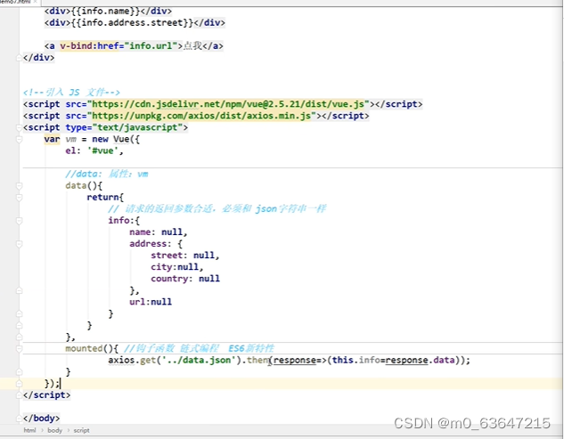Image resolution: width=564 pixels, height=439 pixels.
Task: Click the return keyword
Action: pos(102,198)
